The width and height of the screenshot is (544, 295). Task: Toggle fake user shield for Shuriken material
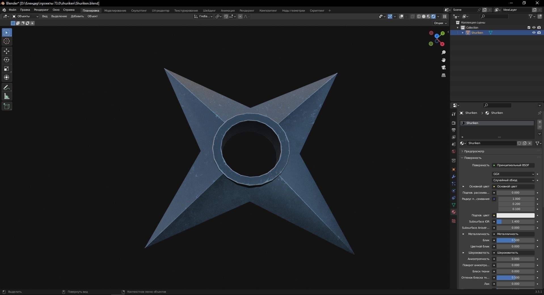pyautogui.click(x=519, y=143)
